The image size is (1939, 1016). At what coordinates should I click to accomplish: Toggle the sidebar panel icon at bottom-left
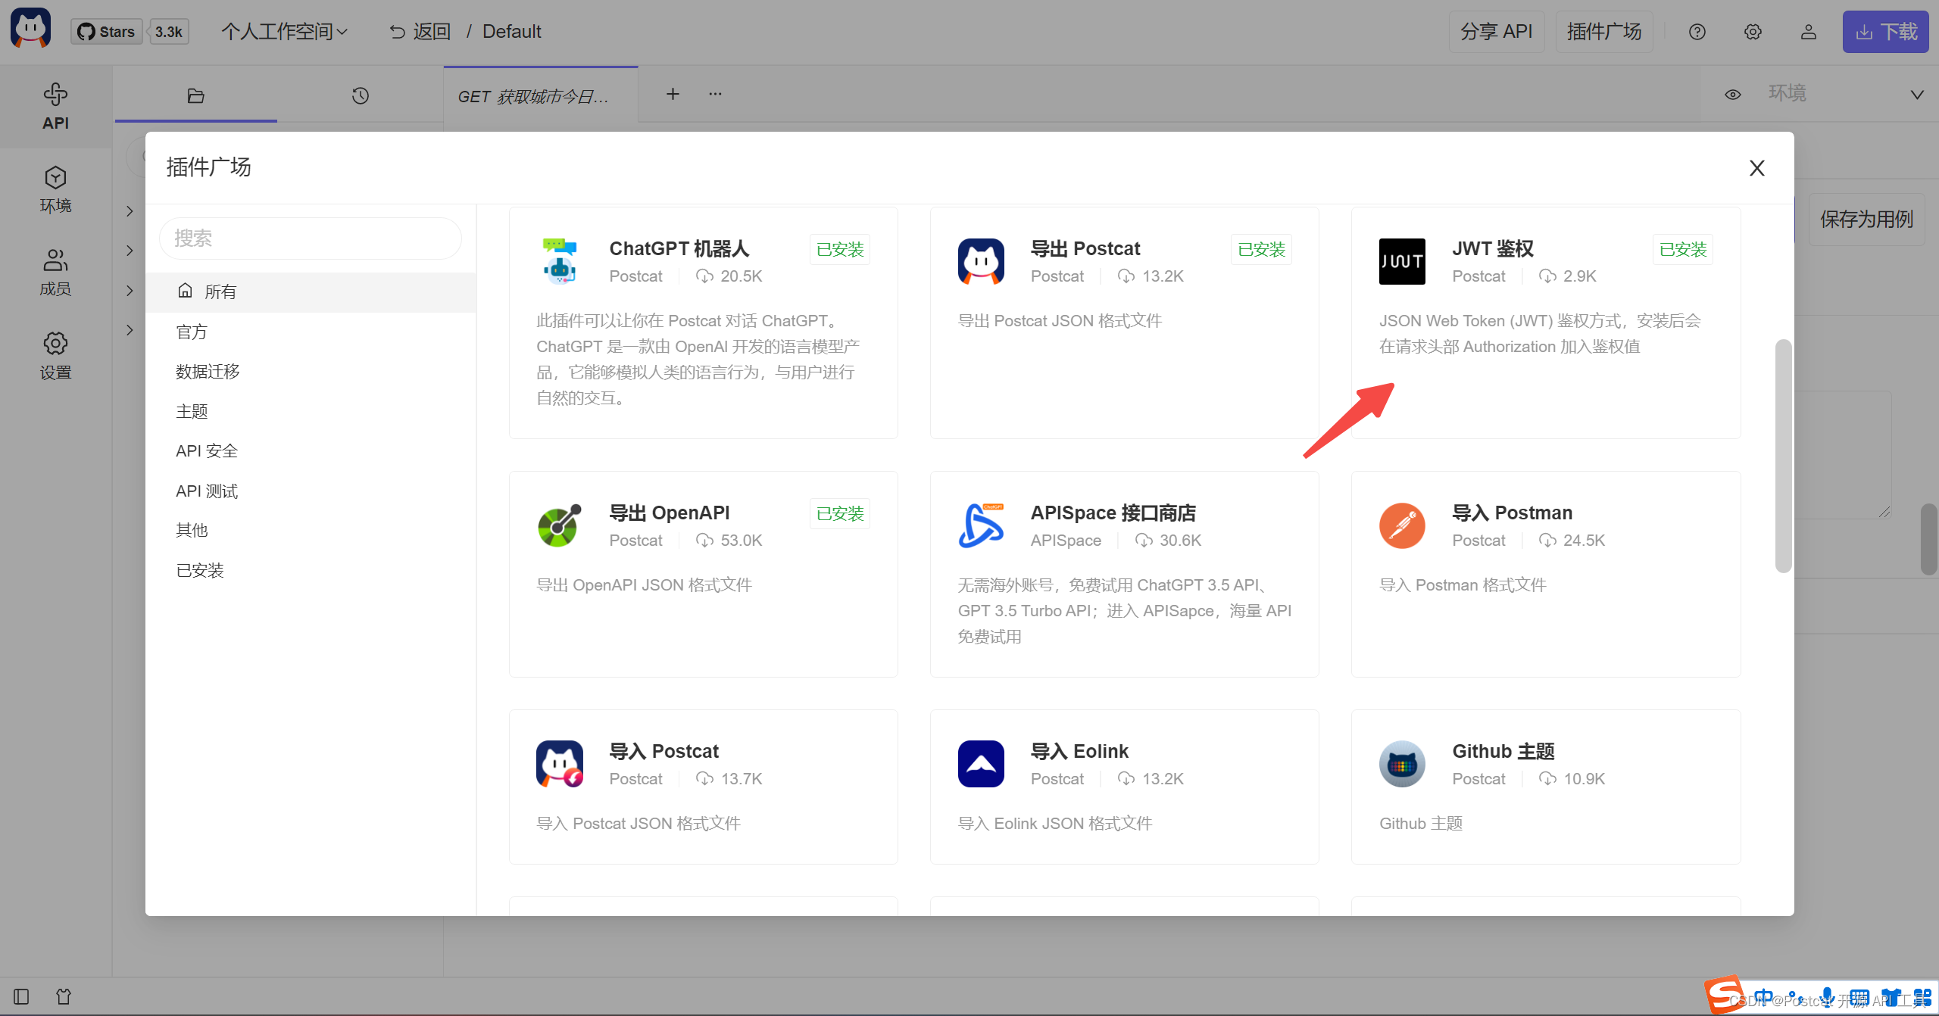click(21, 996)
